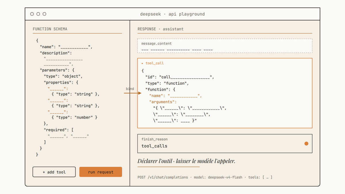Click the orange "arguments": line
Image resolution: width=345 pixels, height=194 pixels.
(163, 102)
